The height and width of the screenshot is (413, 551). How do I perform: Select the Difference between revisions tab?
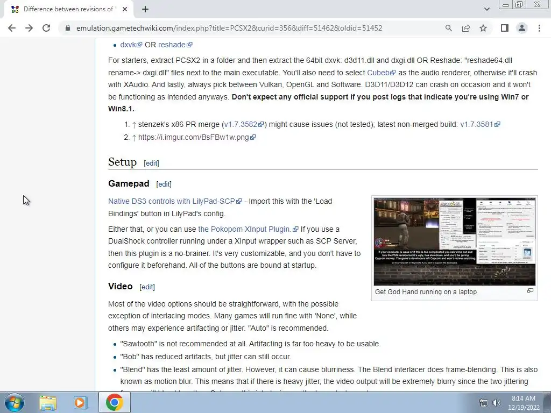coord(68,10)
